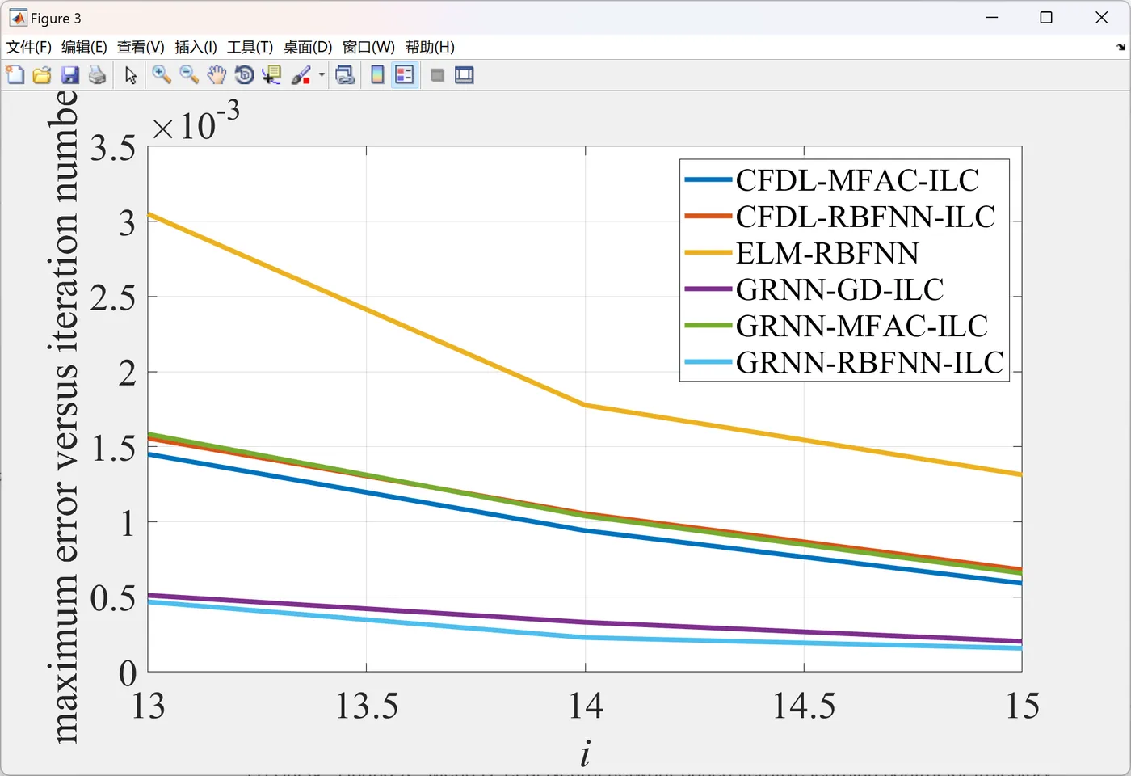Open the 查看(V) menu

(x=141, y=47)
